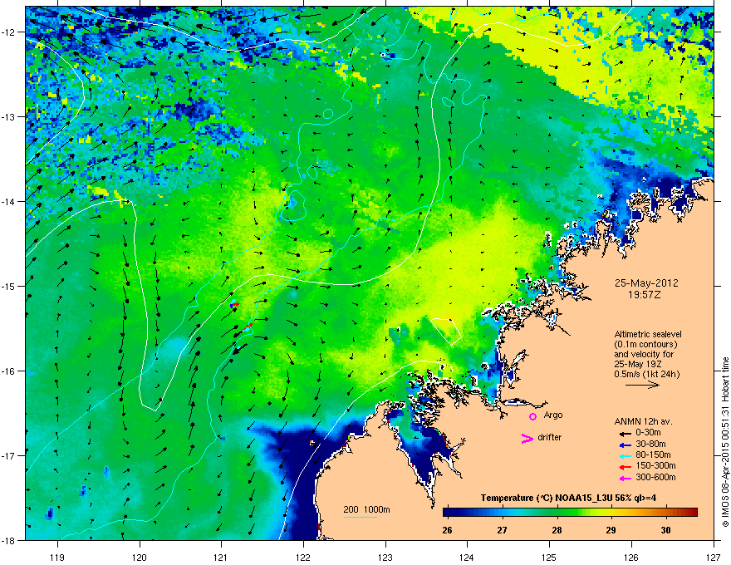Image resolution: width=731 pixels, height=565 pixels.
Task: Click the 'Altimetric sealevel' text
Action: point(648,334)
